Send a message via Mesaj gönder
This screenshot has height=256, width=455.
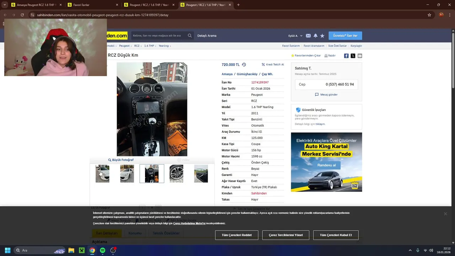[x=326, y=95]
